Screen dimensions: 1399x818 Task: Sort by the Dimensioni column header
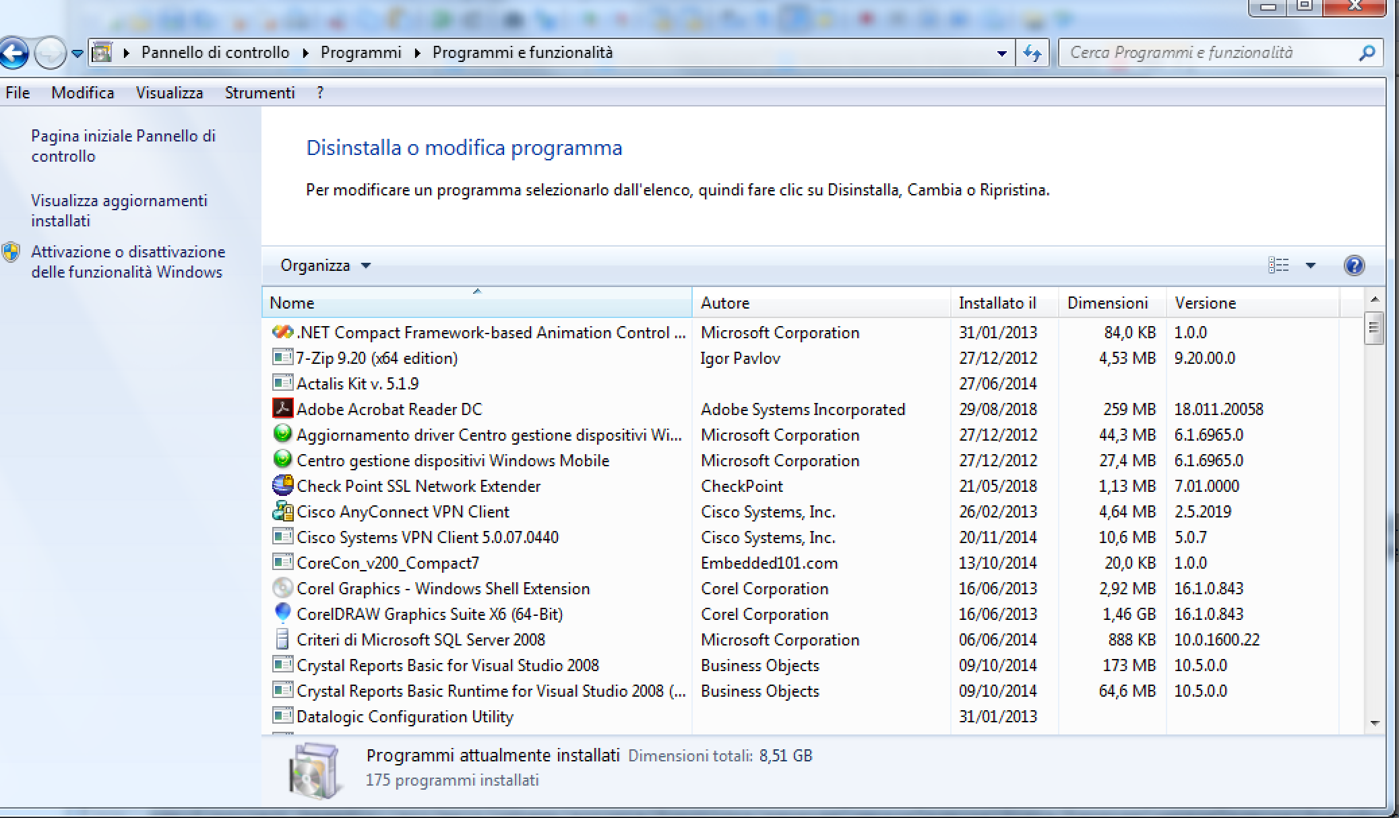pos(1113,303)
